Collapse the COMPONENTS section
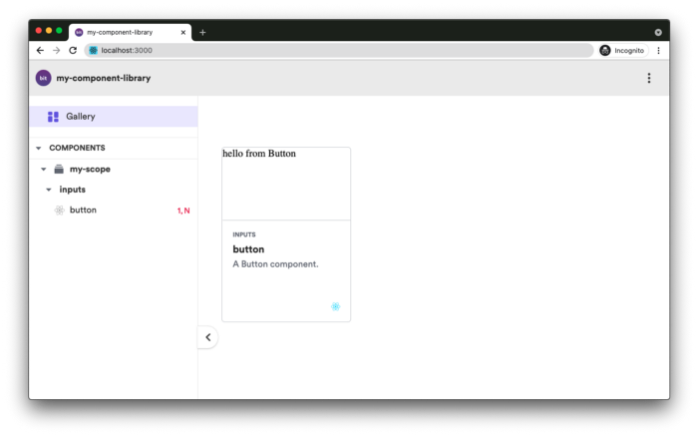Image resolution: width=698 pixels, height=437 pixels. [x=39, y=148]
